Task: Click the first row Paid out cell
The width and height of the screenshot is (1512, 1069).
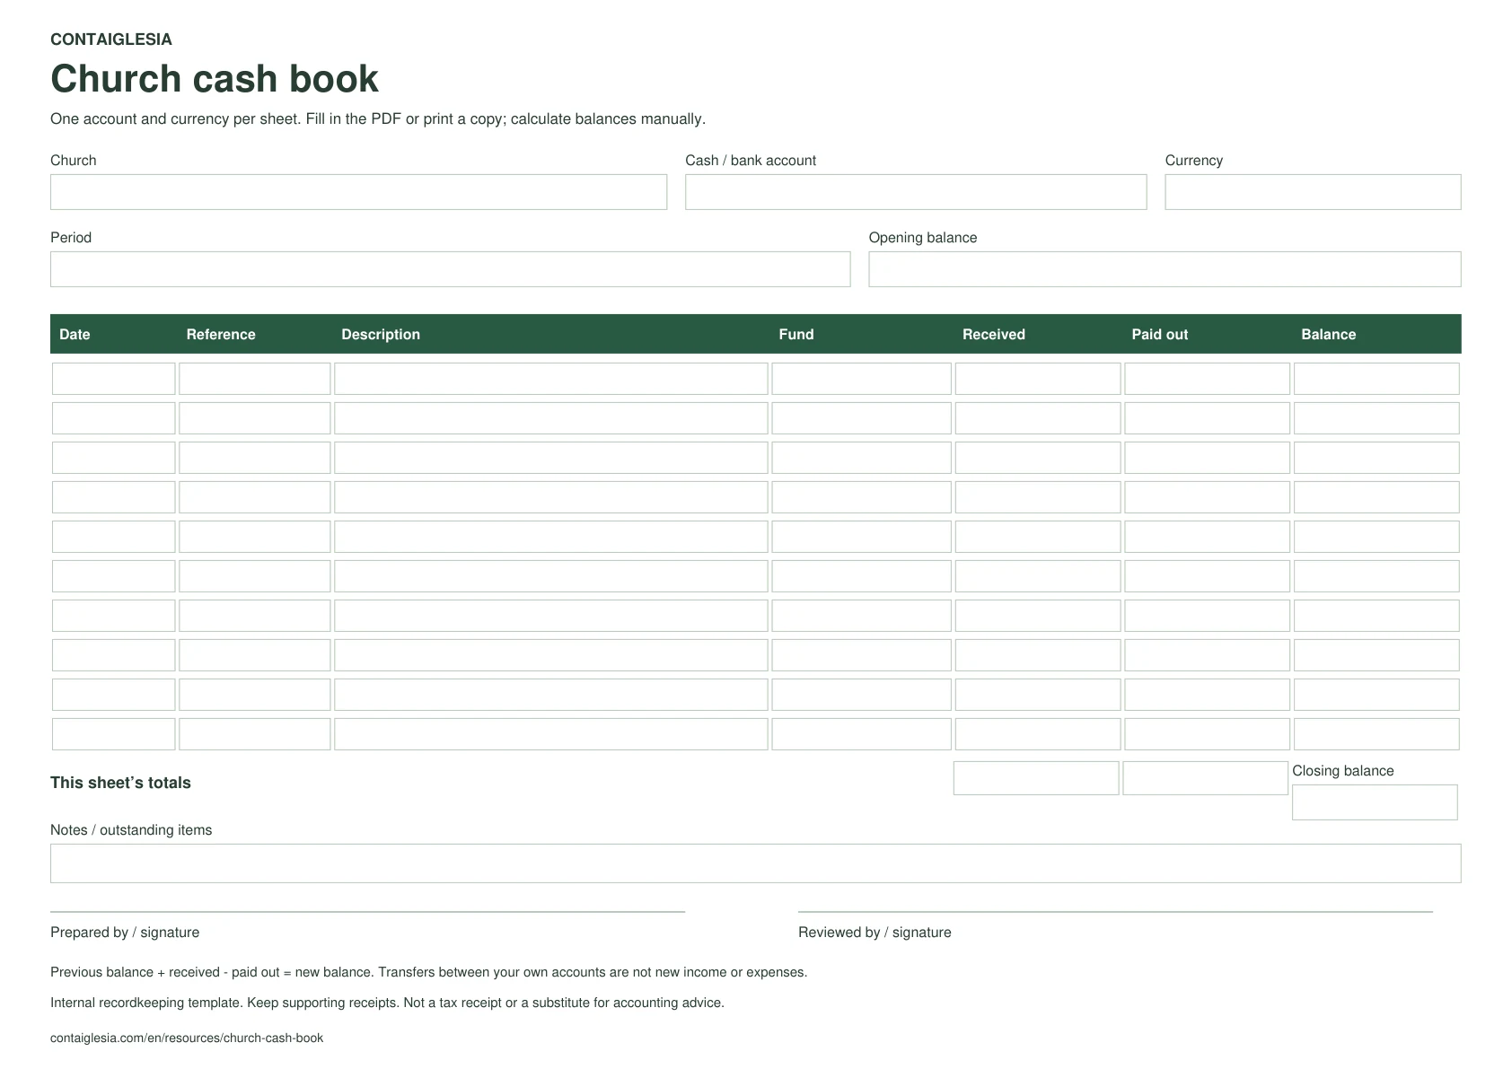Action: (x=1208, y=379)
